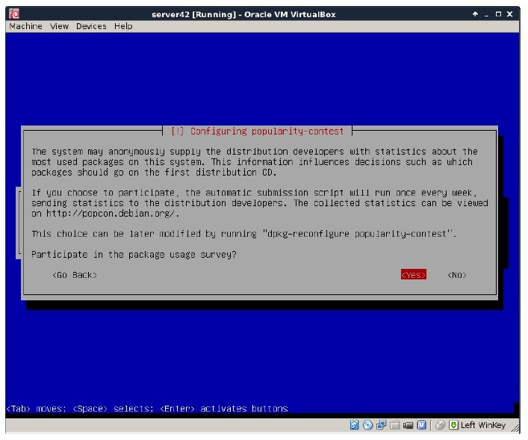Click the video capture status icon
This screenshot has width=528, height=440.
pyautogui.click(x=408, y=425)
